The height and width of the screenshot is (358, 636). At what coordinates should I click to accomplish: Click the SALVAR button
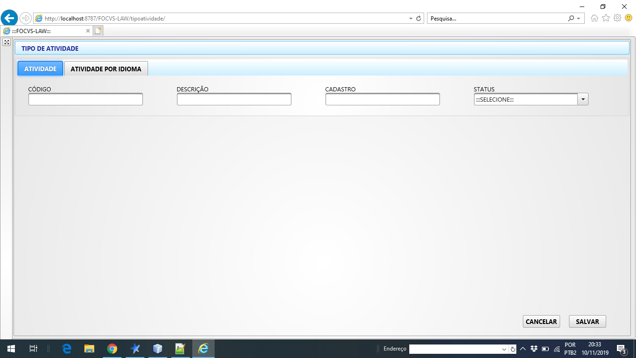(x=588, y=322)
